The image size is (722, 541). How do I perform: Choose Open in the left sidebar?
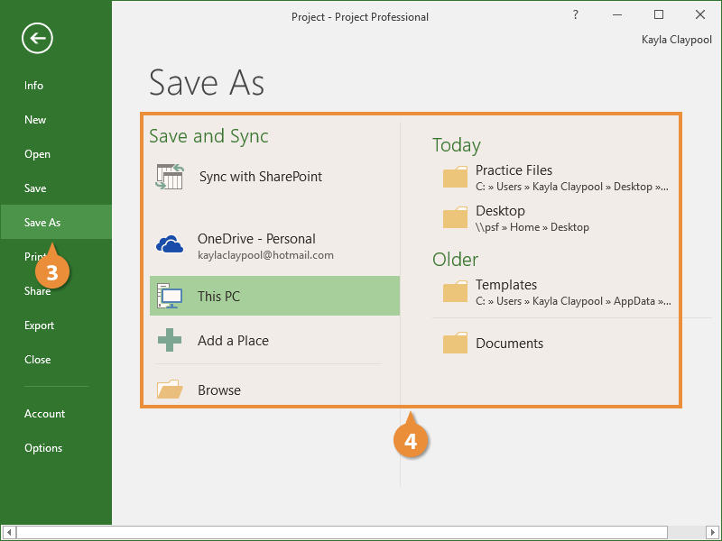[x=38, y=154]
